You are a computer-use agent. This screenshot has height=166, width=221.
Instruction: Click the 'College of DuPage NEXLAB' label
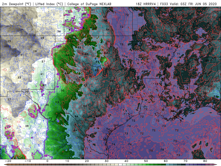89,4
